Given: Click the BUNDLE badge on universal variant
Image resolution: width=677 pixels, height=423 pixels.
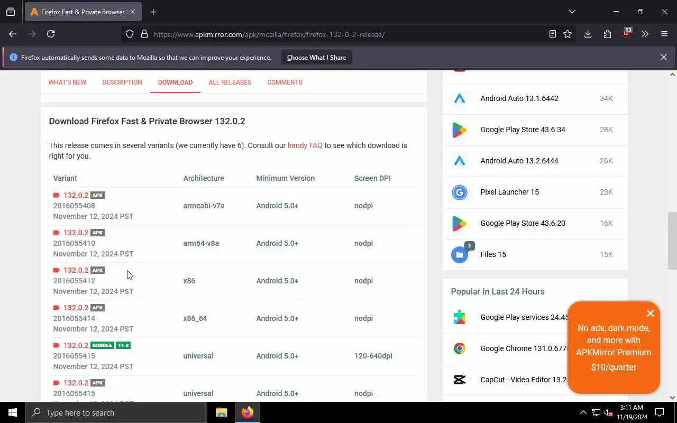Looking at the screenshot, I should tap(102, 345).
